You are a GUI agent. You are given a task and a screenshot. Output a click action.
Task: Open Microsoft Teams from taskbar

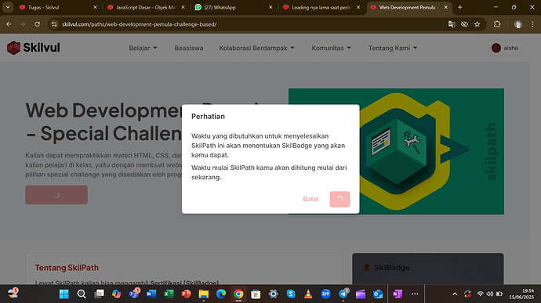(x=134, y=294)
